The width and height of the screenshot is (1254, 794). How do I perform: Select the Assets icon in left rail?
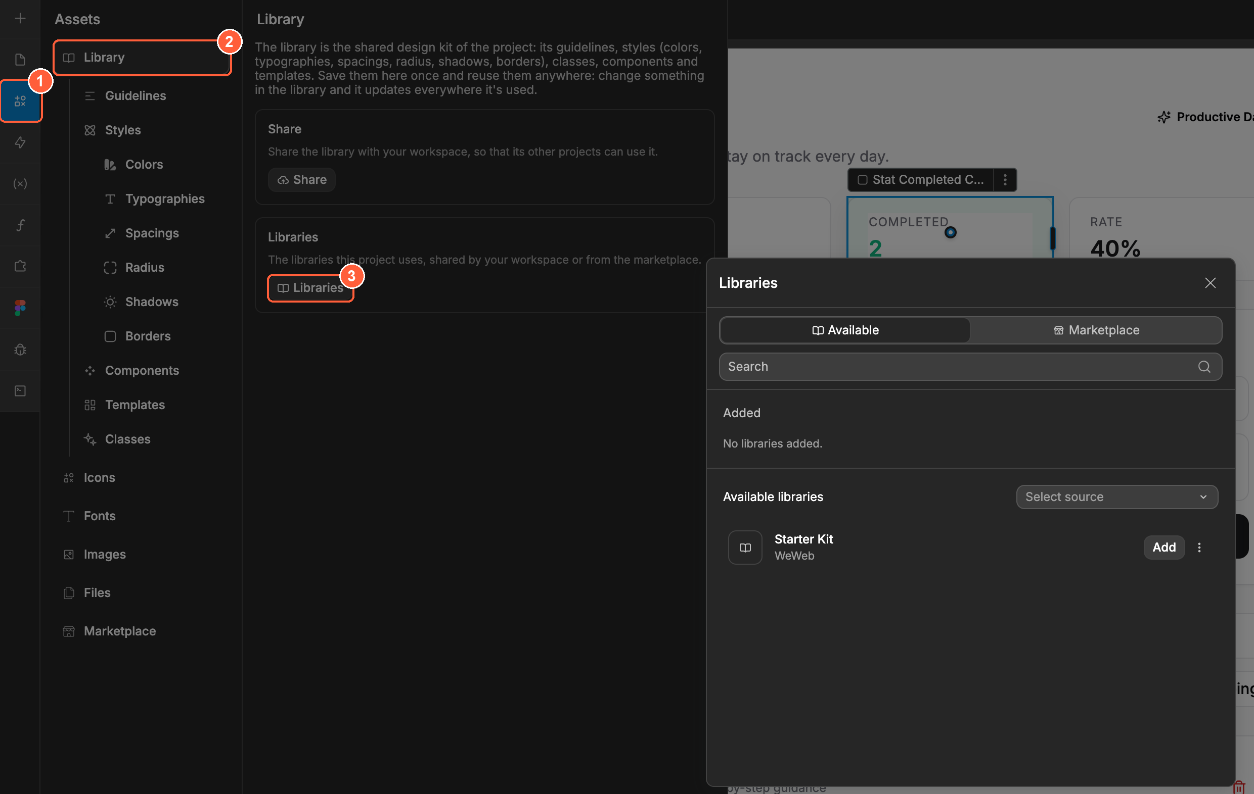[20, 101]
